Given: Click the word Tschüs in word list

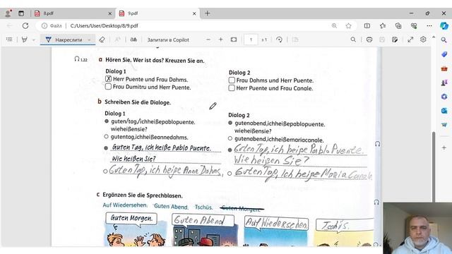Looking at the screenshot, I should point(203,207).
